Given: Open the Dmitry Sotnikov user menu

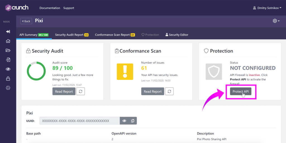Looking at the screenshot, I should click(x=267, y=8).
